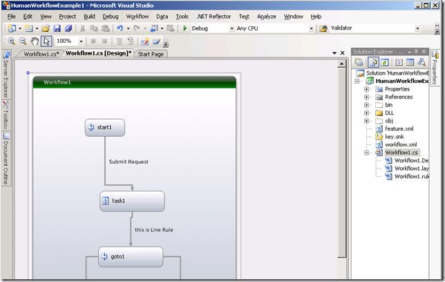Click the Navigate Backward icon
This screenshot has width=445, height=282.
pos(154,28)
